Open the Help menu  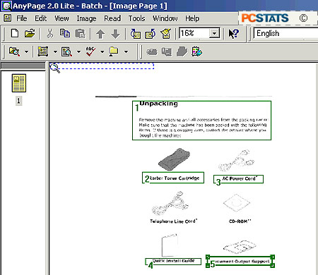click(x=192, y=18)
